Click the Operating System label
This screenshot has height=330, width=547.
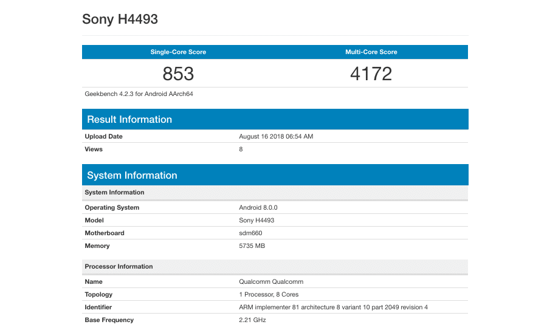pyautogui.click(x=112, y=208)
